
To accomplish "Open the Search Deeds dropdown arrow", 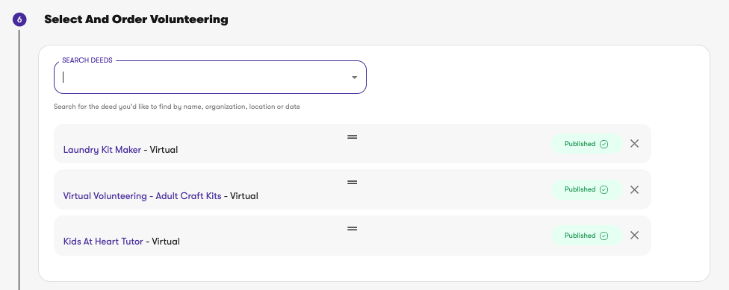I will (354, 78).
